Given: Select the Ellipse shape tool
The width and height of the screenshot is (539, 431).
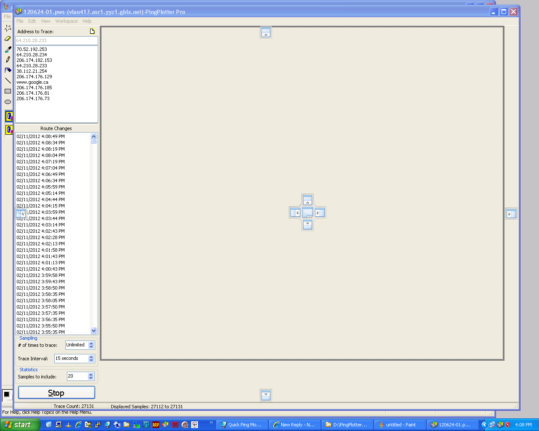Looking at the screenshot, I should (x=8, y=102).
